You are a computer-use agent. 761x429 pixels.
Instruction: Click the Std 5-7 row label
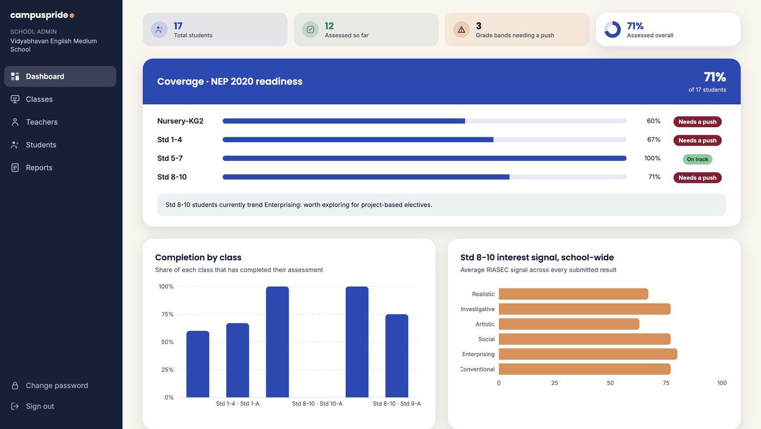(x=170, y=159)
